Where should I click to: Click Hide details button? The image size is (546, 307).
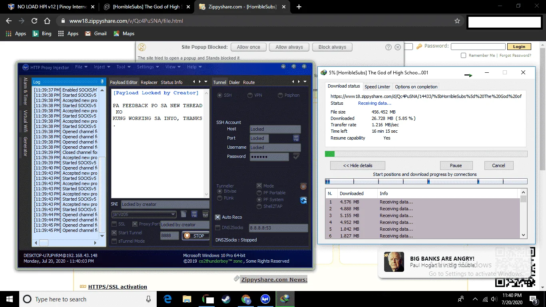click(x=358, y=165)
